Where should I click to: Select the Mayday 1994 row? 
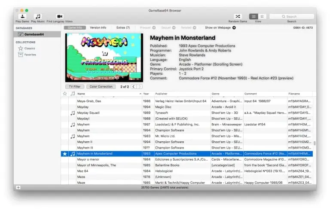click(187, 107)
